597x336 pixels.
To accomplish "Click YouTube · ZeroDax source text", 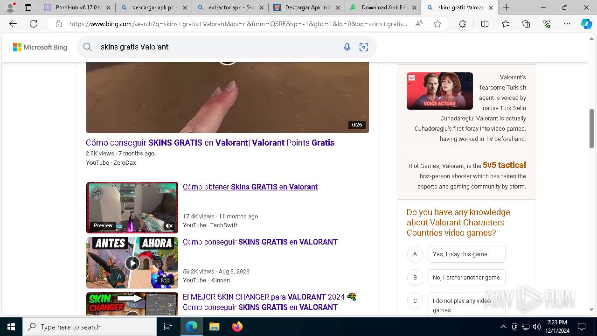I will [x=111, y=163].
